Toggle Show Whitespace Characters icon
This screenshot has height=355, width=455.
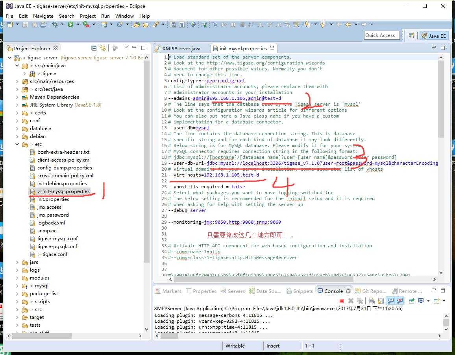click(x=182, y=25)
